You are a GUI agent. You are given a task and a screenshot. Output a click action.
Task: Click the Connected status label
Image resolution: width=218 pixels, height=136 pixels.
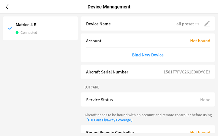[x=29, y=33]
